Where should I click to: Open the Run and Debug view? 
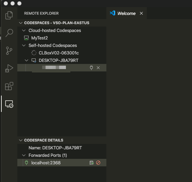tap(9, 68)
